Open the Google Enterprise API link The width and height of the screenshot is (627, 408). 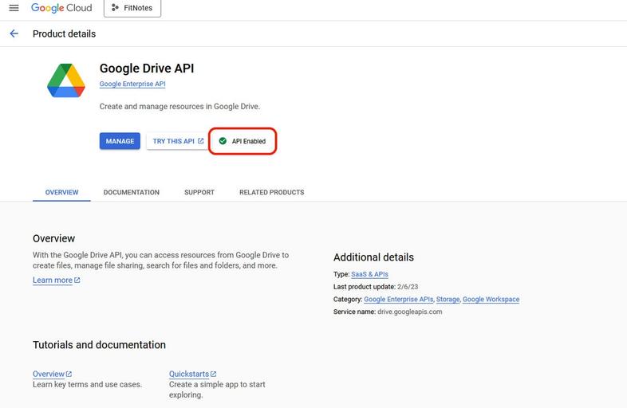pyautogui.click(x=132, y=84)
